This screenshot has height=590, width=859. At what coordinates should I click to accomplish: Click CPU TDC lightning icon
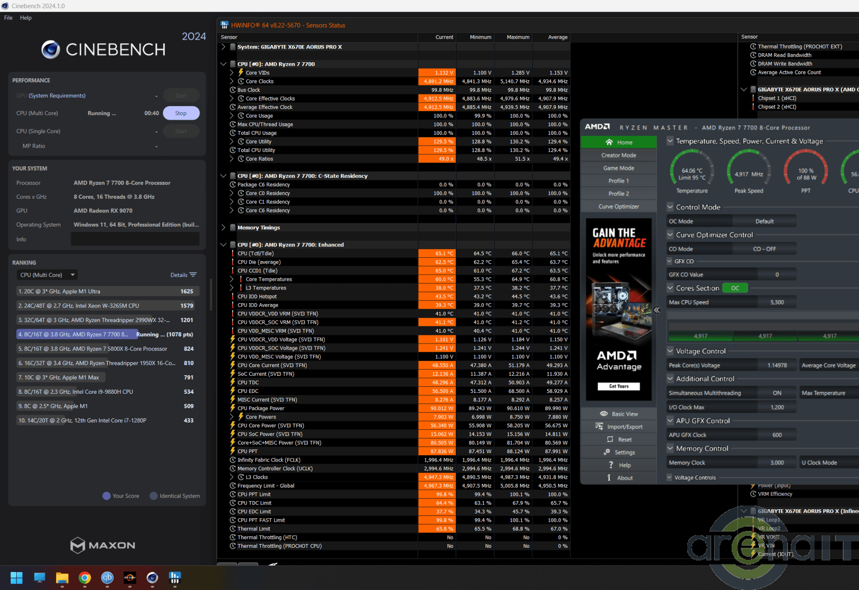pos(233,382)
